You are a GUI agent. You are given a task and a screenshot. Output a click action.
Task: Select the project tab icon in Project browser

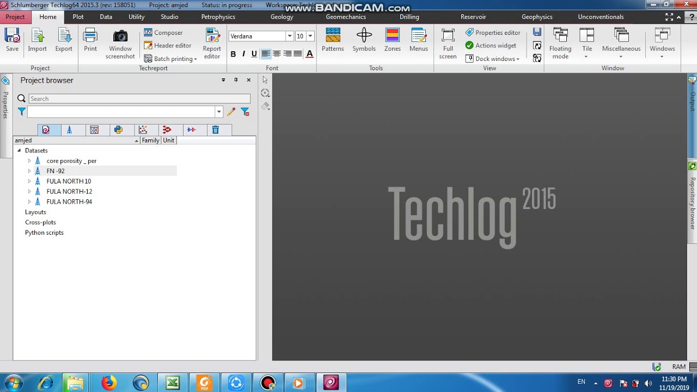click(46, 130)
